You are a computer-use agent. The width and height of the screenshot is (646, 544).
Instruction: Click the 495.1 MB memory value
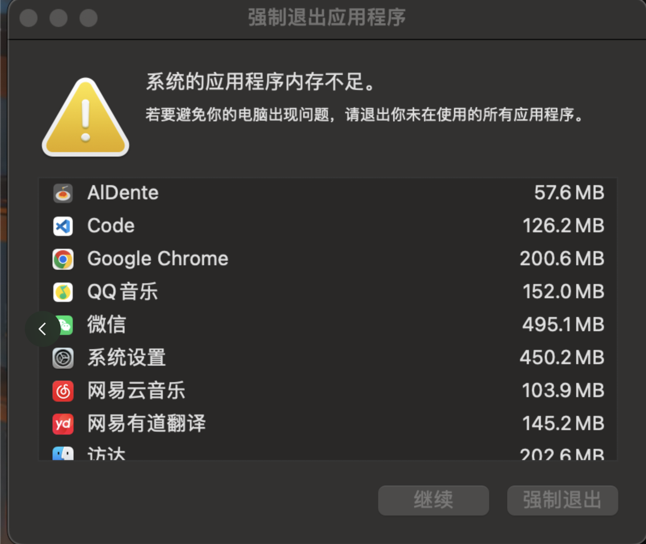pos(563,324)
